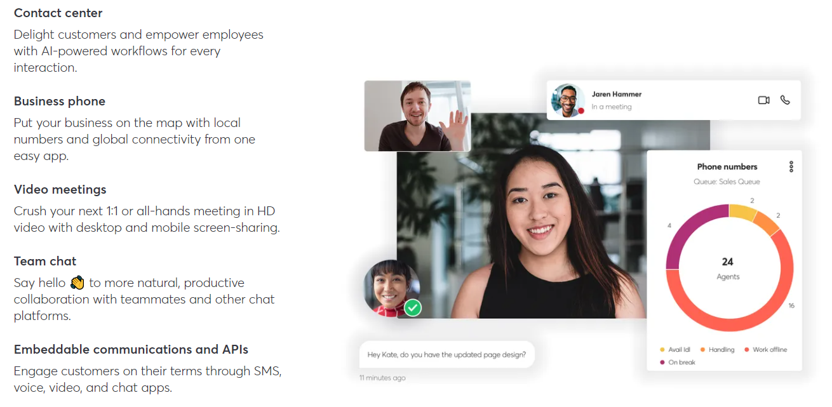832x407 pixels.
Task: Click the red in-a-meeting status dot
Action: [x=580, y=111]
